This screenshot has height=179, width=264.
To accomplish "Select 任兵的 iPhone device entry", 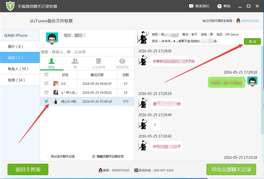I will pos(20,36).
